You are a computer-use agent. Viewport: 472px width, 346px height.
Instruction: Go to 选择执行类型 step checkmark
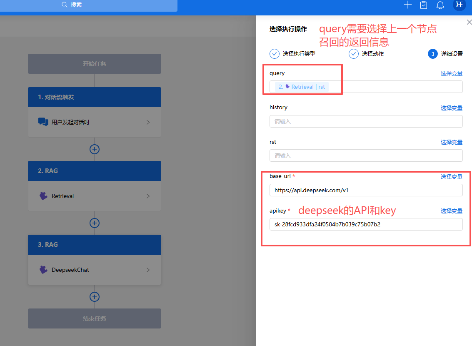click(x=274, y=54)
